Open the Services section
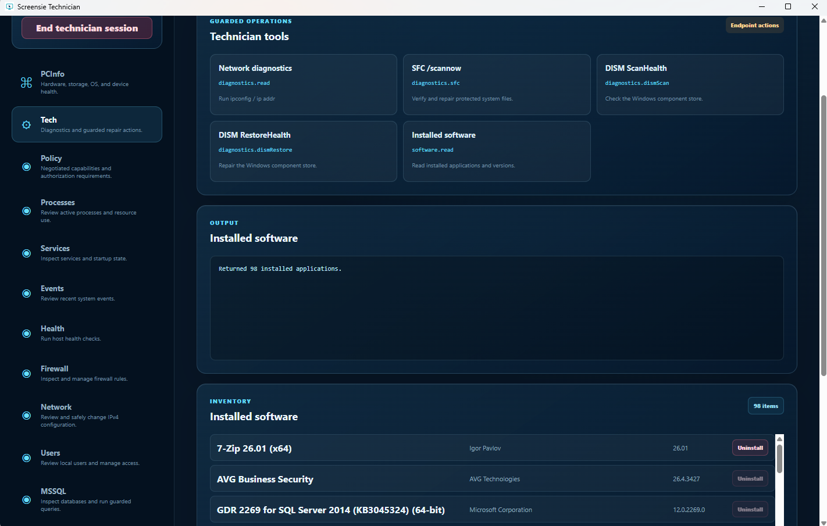 [87, 253]
